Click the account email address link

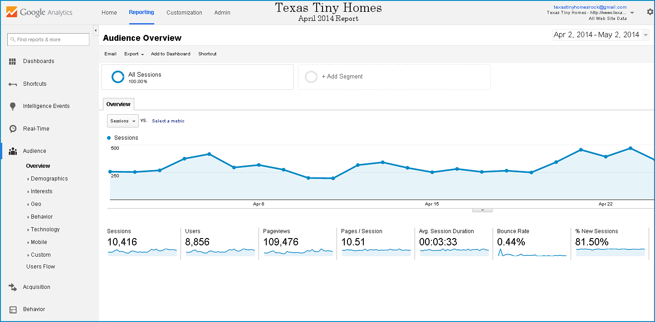pyautogui.click(x=590, y=7)
